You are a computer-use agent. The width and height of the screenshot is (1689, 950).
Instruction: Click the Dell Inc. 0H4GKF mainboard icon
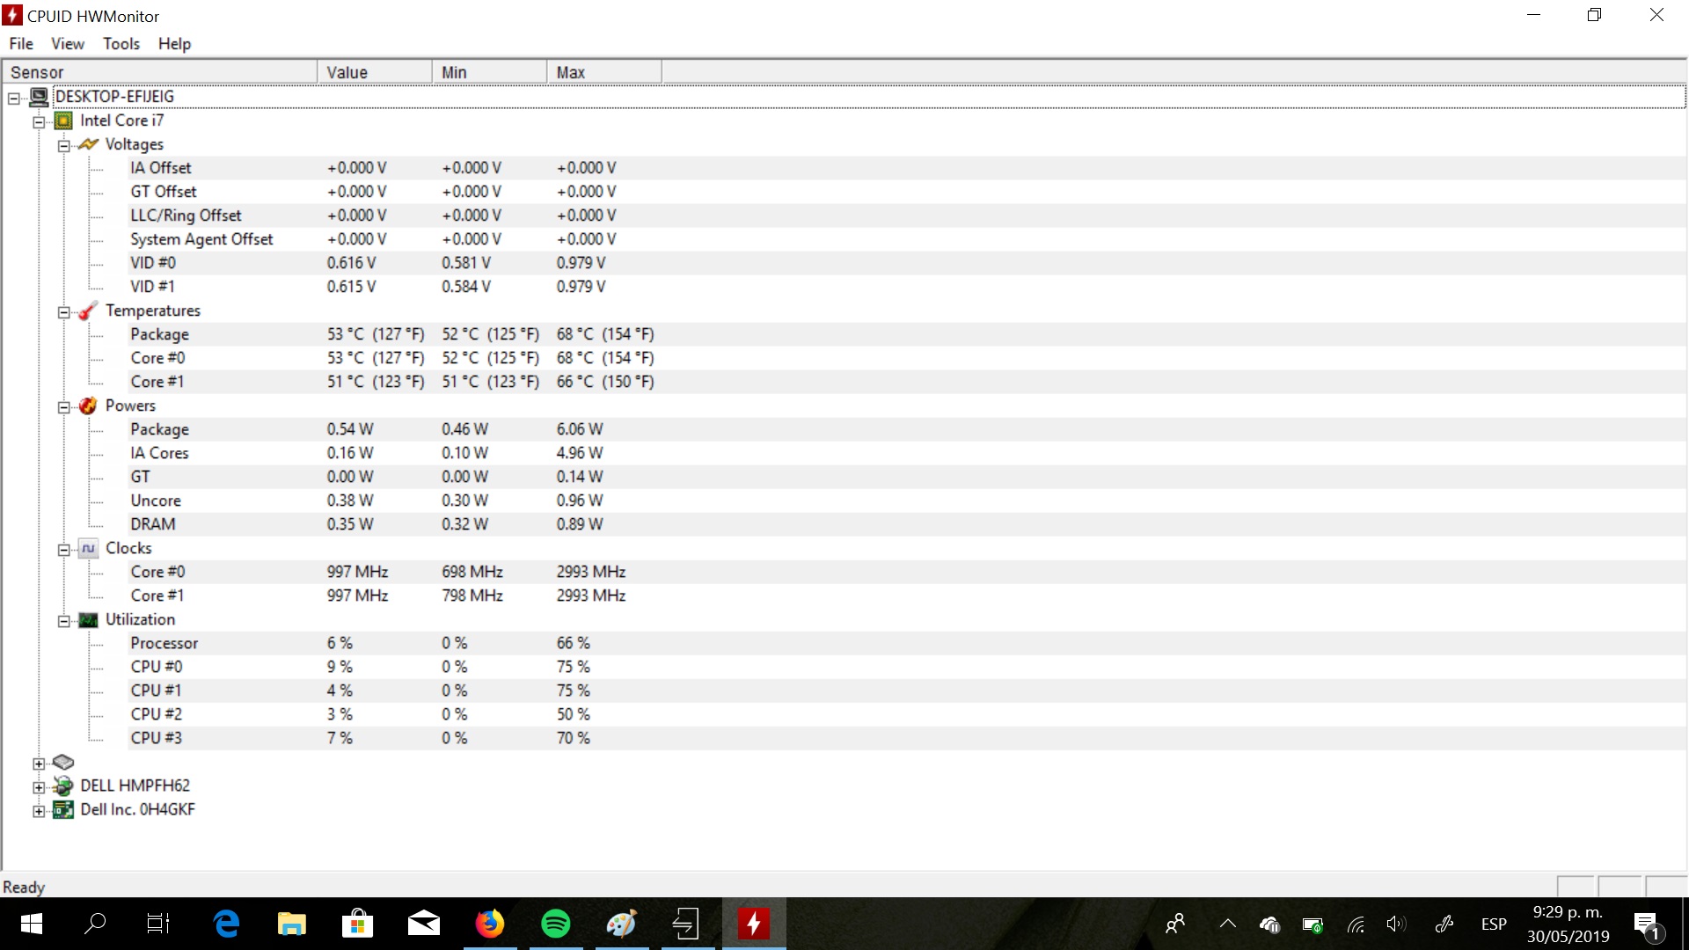[x=63, y=809]
